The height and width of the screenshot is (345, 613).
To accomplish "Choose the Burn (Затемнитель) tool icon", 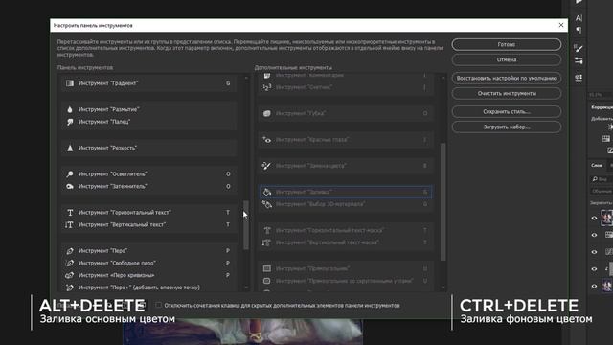I will tap(70, 187).
